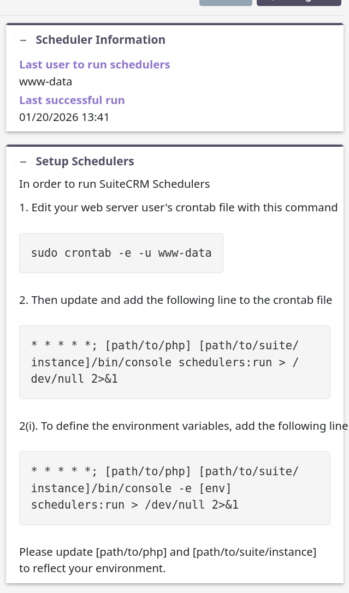The image size is (349, 593).
Task: Click the 'Please update [path/to/php]' note
Action: coord(168,552)
